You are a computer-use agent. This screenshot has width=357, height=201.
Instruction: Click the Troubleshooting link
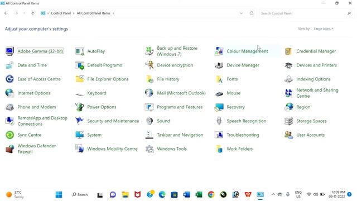243,135
